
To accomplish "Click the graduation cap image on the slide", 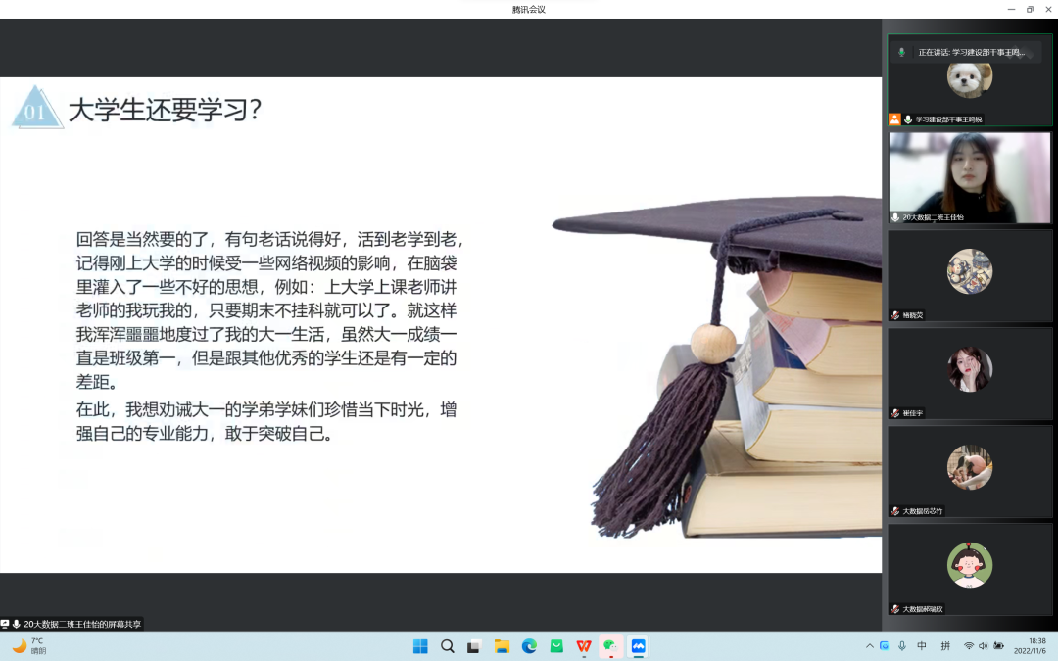I will click(717, 367).
